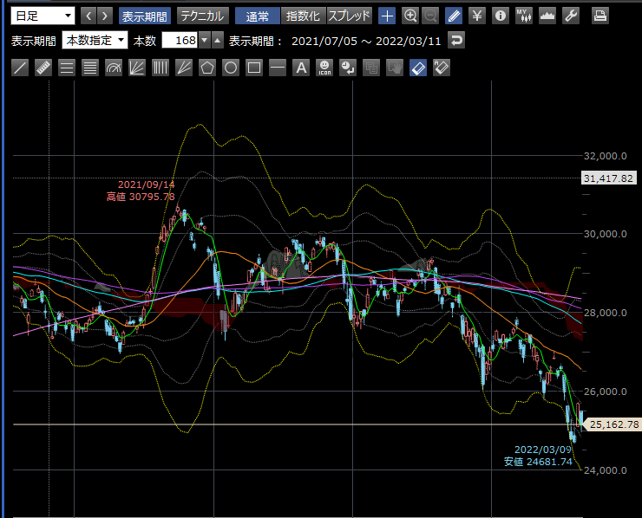The image size is (642, 518).
Task: Toggle the crosshair cursor button
Action: point(387,16)
